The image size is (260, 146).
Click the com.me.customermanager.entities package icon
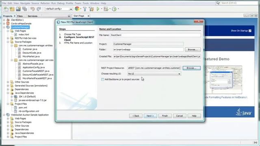point(15,45)
